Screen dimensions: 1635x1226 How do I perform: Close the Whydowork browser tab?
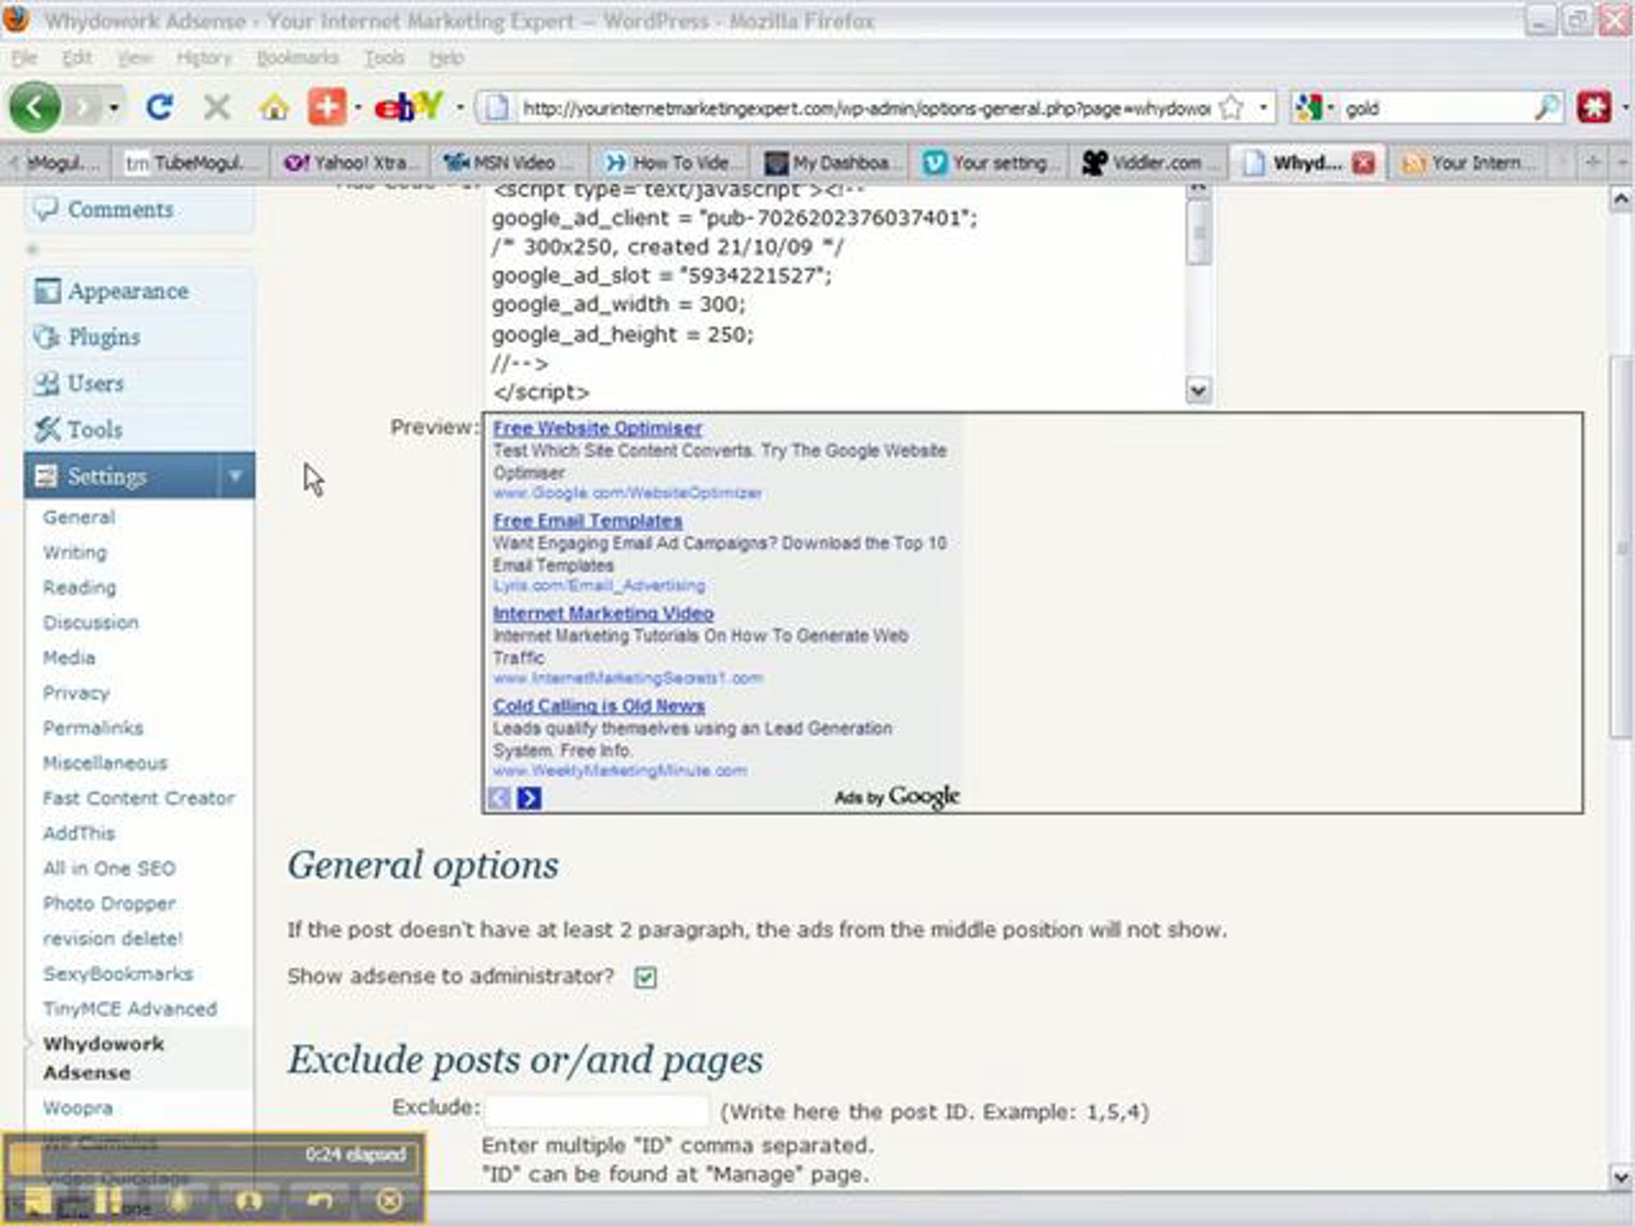click(x=1363, y=163)
